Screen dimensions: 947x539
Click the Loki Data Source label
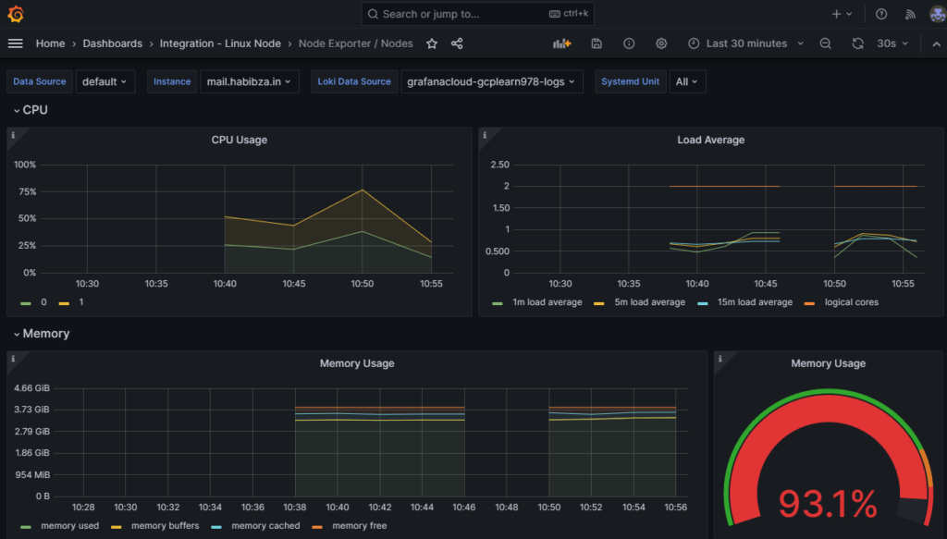tap(354, 81)
